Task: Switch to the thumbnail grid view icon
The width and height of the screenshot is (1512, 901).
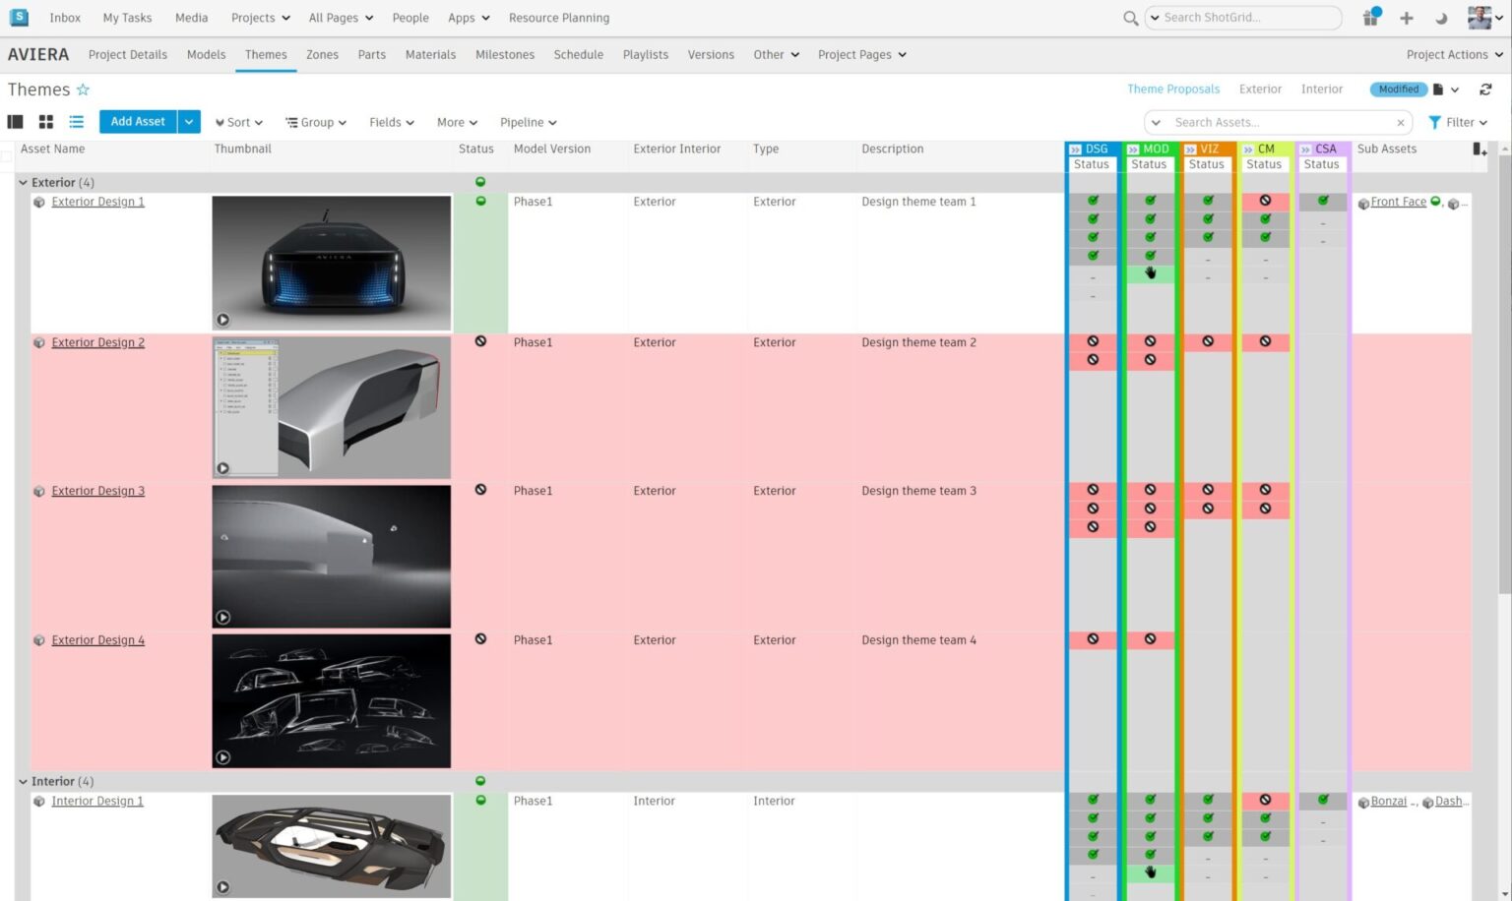Action: click(45, 121)
